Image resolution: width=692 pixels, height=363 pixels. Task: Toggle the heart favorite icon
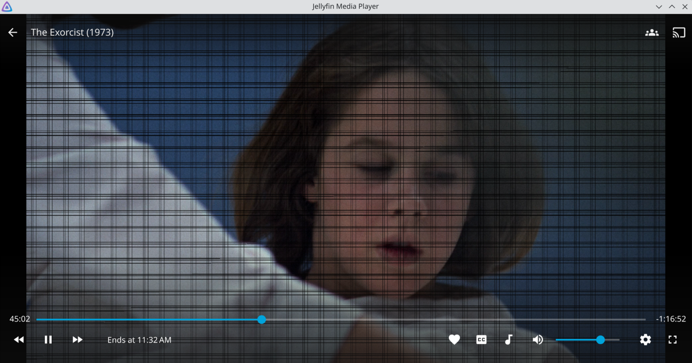click(454, 340)
